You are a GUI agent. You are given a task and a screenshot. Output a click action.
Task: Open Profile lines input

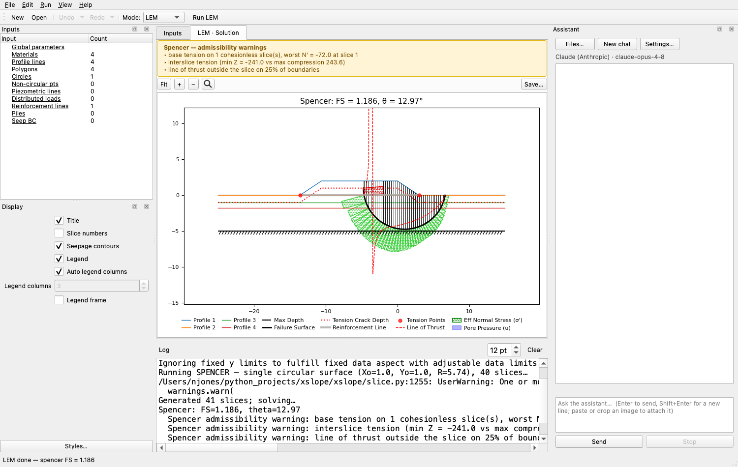[x=29, y=62]
